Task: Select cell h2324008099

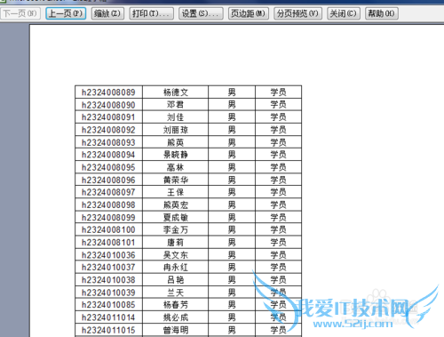Action: (108, 217)
